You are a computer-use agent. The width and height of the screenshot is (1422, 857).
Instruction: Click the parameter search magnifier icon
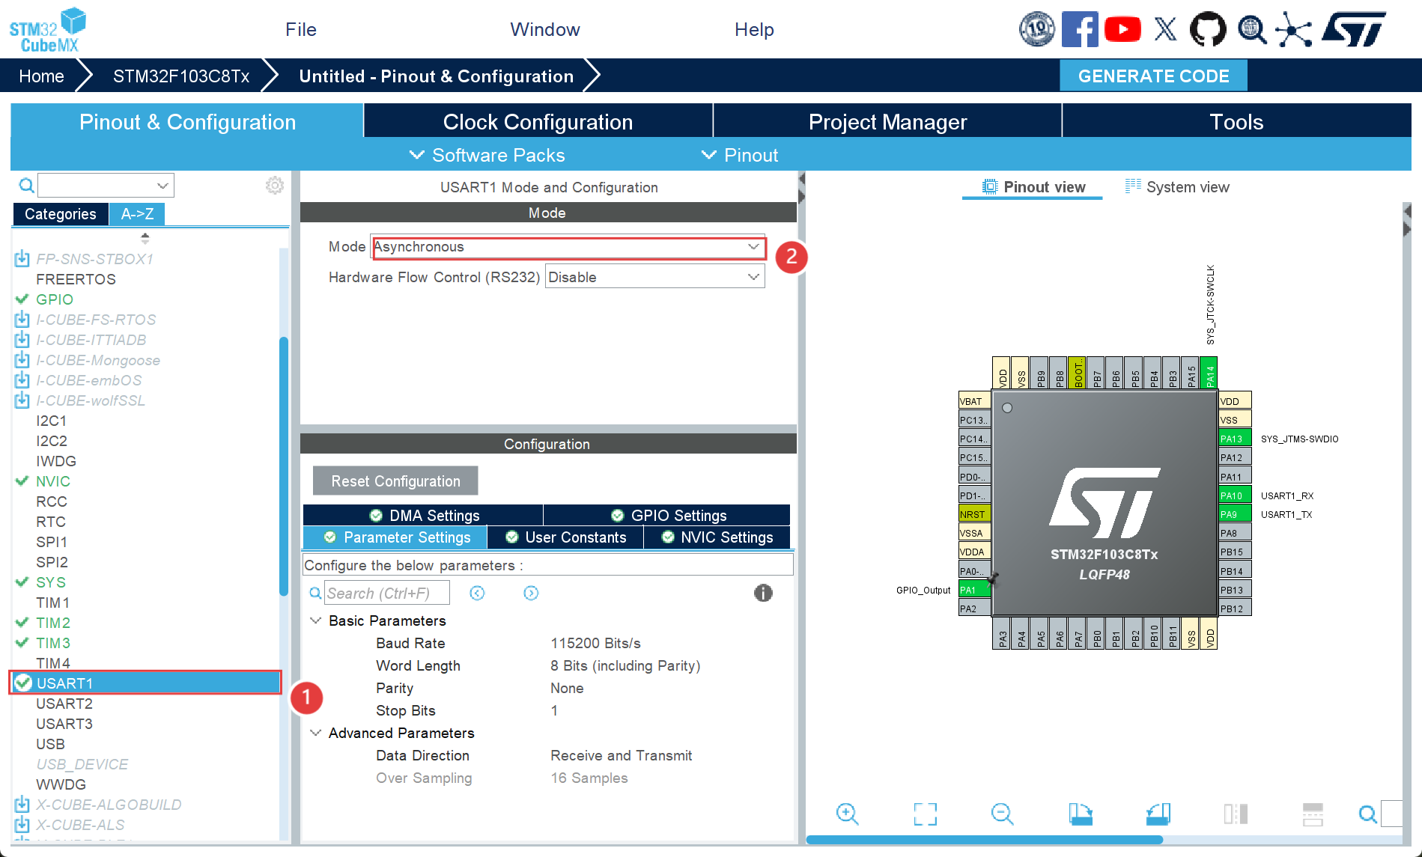pos(316,593)
